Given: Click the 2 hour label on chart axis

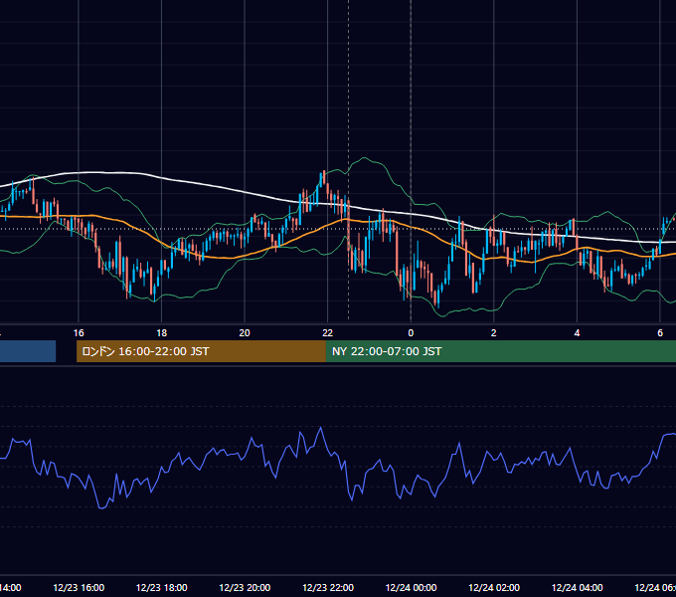Looking at the screenshot, I should [x=494, y=333].
